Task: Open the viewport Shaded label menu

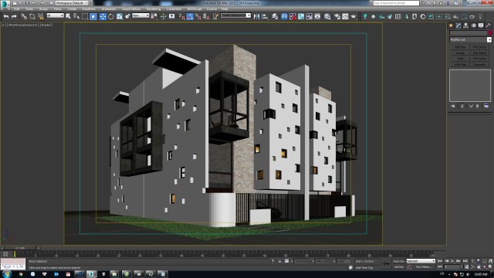Action: tap(46, 25)
